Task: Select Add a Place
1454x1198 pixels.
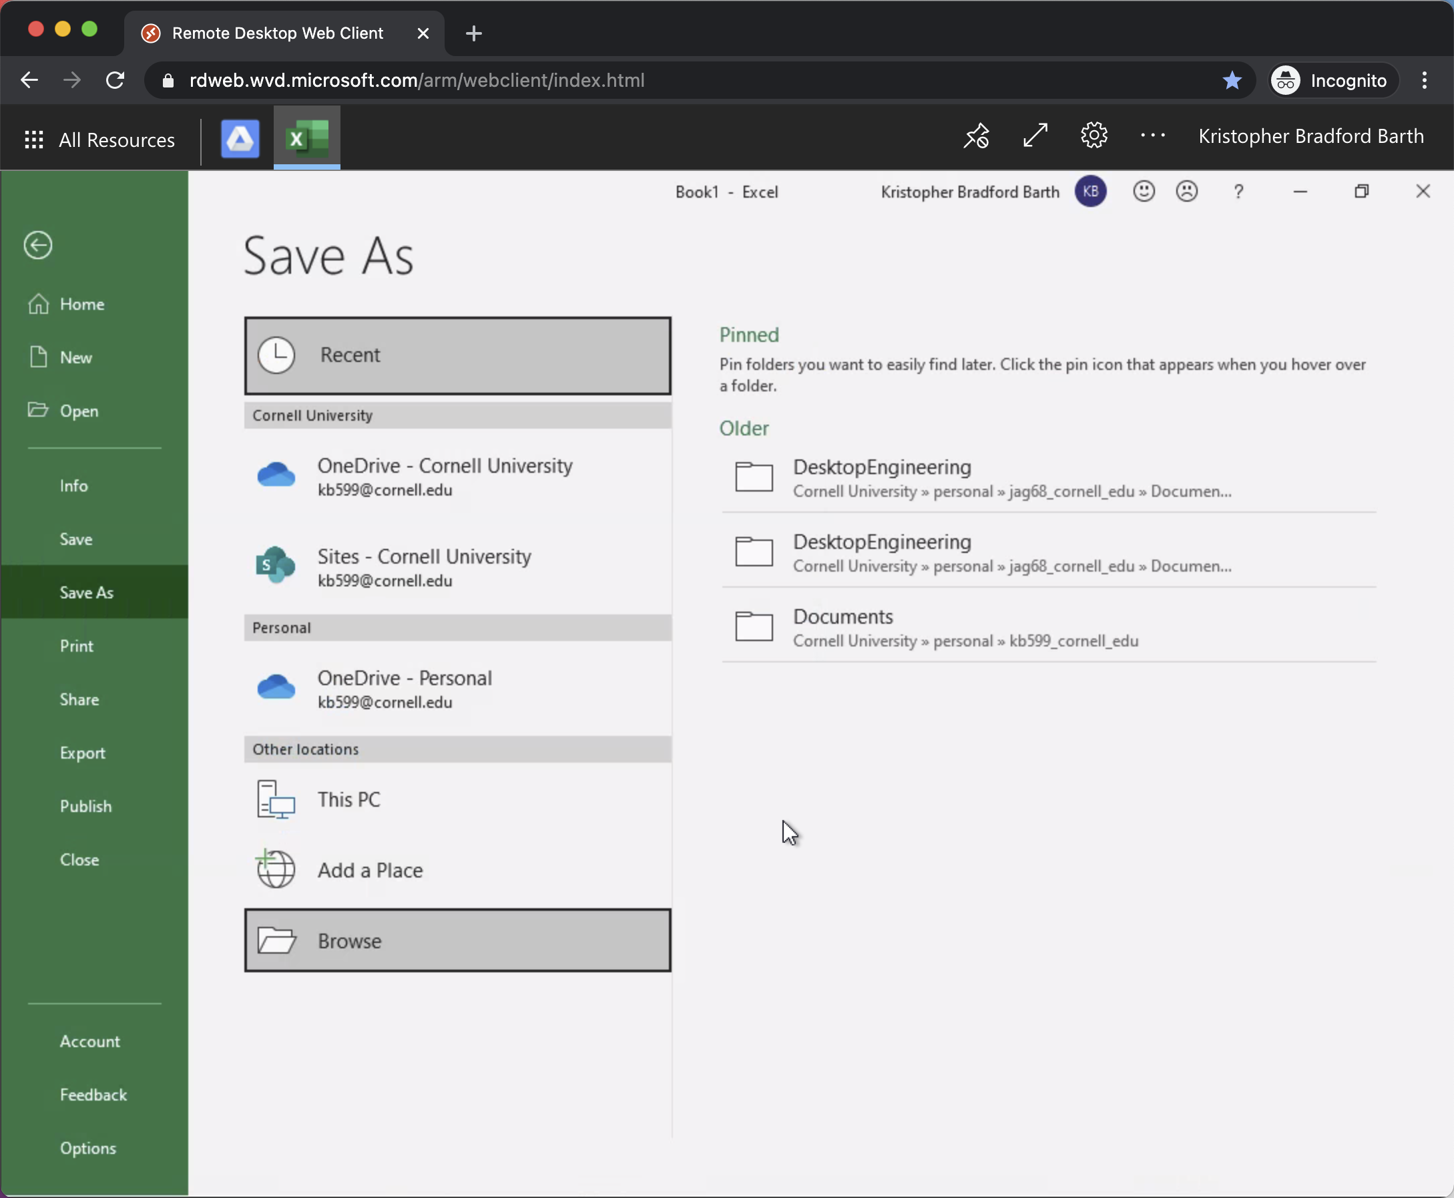Action: click(x=458, y=870)
